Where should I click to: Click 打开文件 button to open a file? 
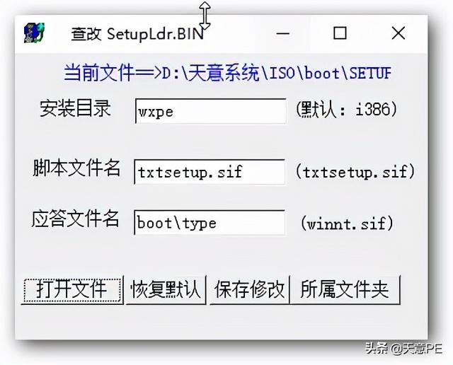72,289
